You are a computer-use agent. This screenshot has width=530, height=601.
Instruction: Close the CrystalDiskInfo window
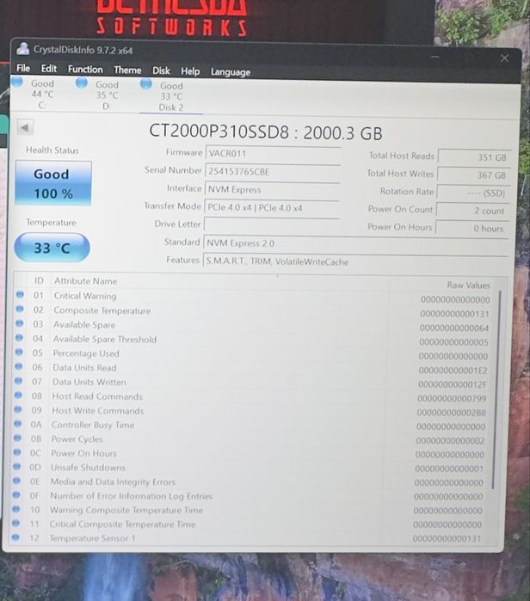(x=504, y=58)
